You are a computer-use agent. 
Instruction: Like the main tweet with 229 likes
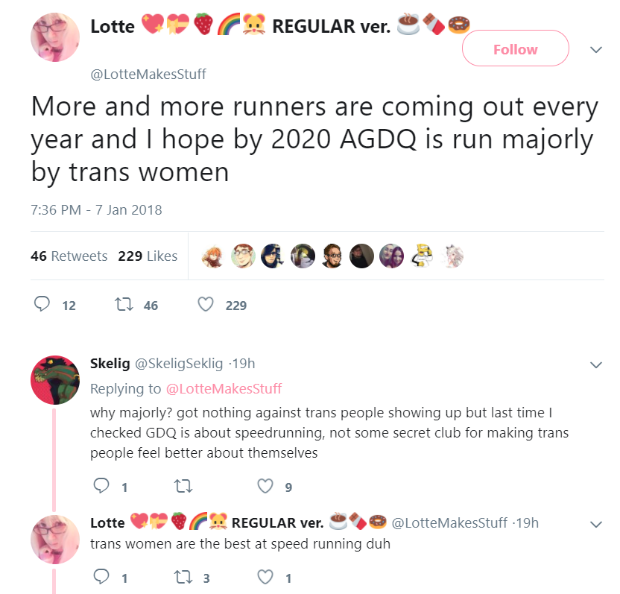click(206, 305)
